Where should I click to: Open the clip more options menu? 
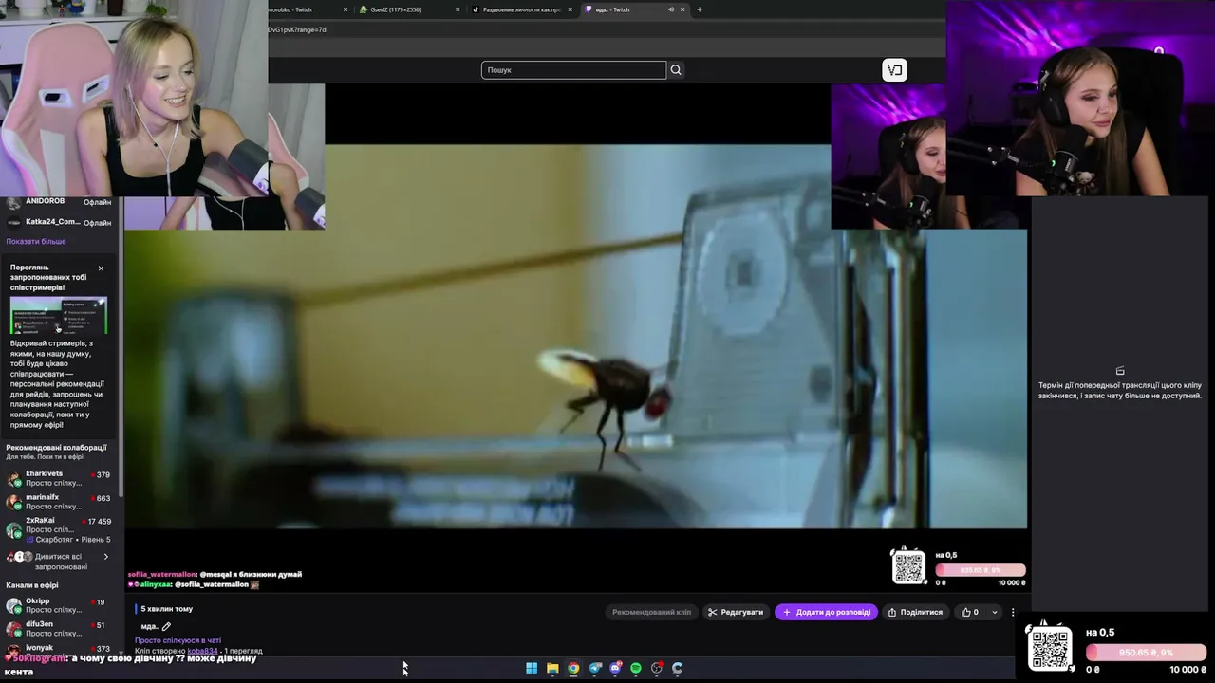point(1013,613)
